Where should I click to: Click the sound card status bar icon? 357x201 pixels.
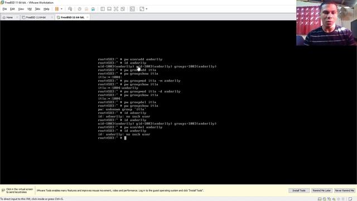tap(339, 199)
